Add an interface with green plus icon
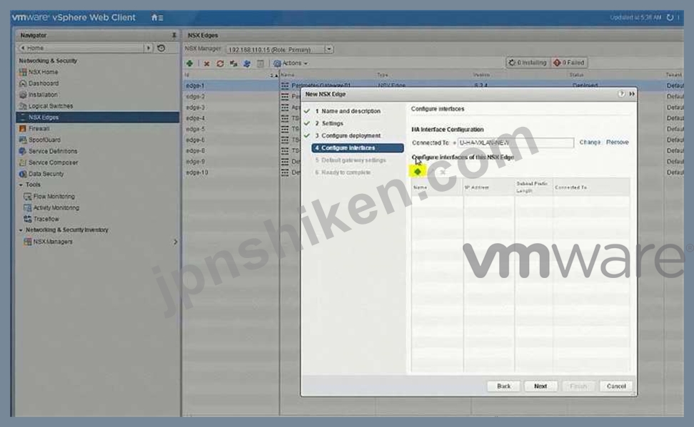 point(418,172)
